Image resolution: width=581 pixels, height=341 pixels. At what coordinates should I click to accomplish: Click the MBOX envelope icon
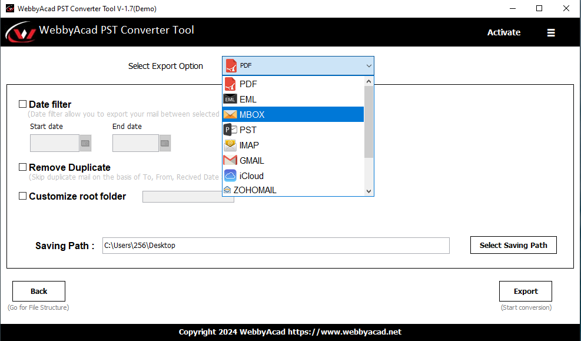tap(230, 114)
